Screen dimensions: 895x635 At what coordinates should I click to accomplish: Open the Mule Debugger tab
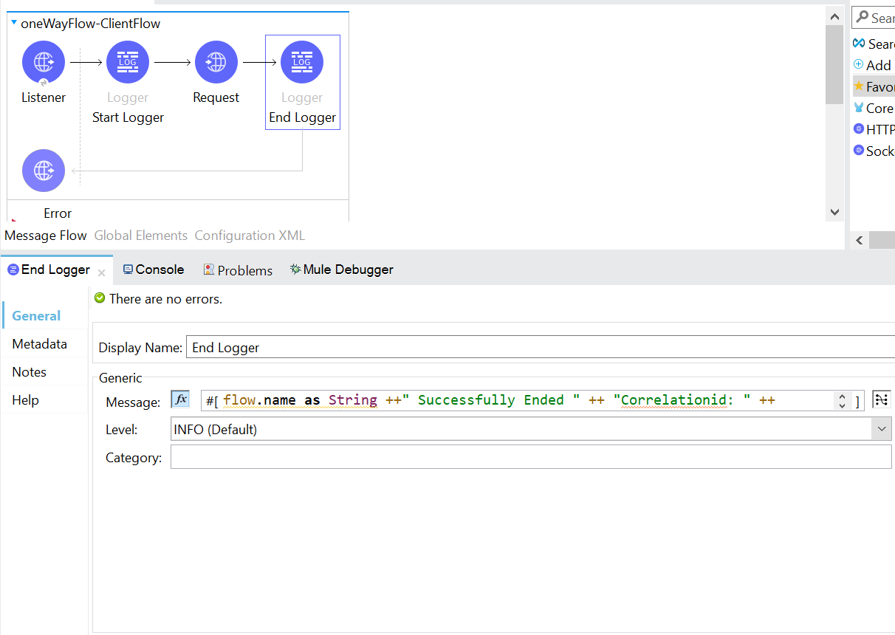pyautogui.click(x=341, y=270)
